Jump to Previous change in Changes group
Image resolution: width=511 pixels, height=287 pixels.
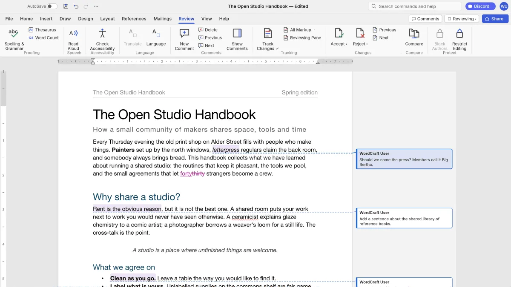click(385, 30)
